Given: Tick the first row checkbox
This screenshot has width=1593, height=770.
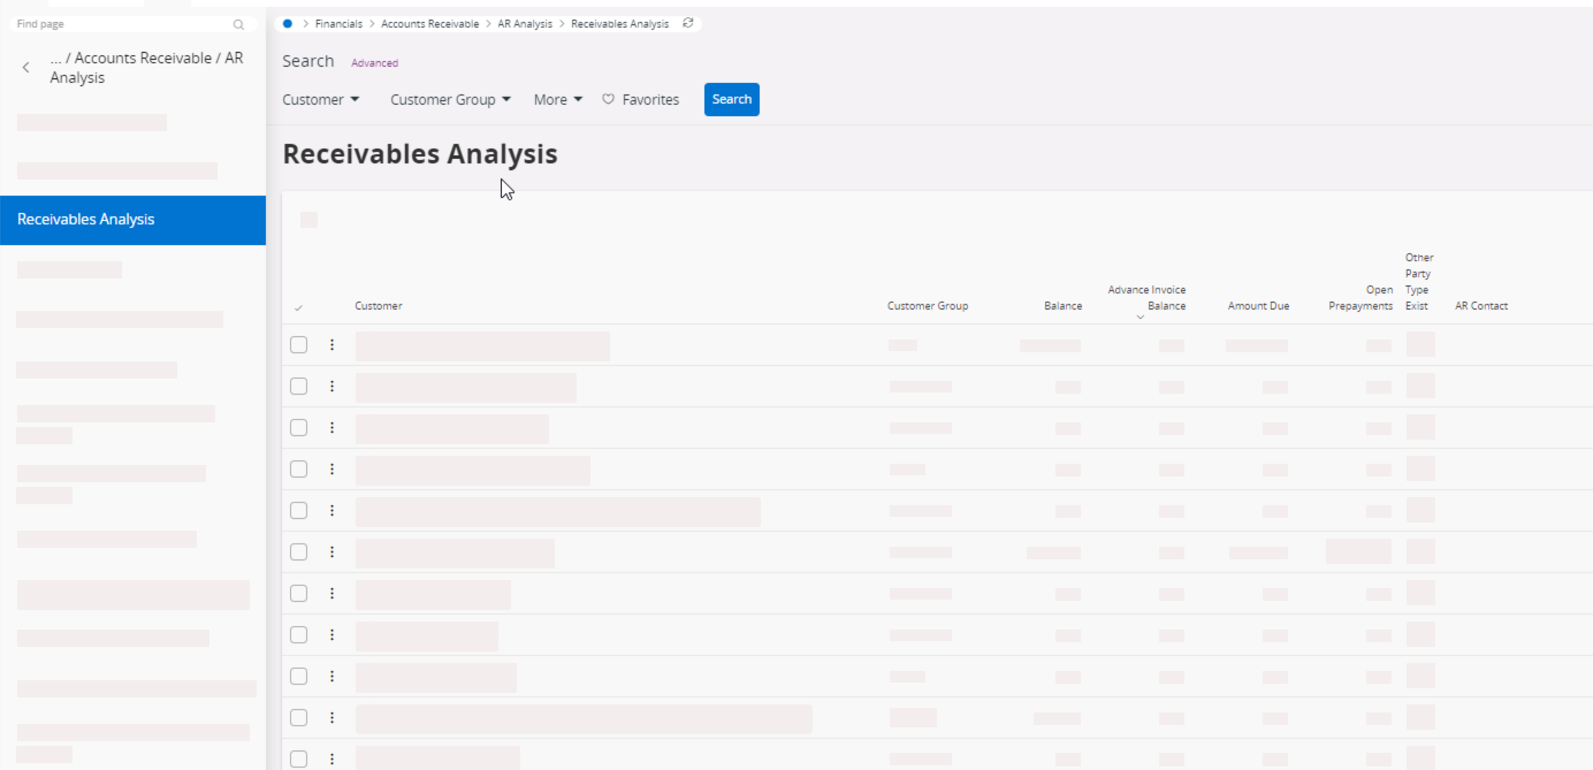Looking at the screenshot, I should [x=299, y=345].
